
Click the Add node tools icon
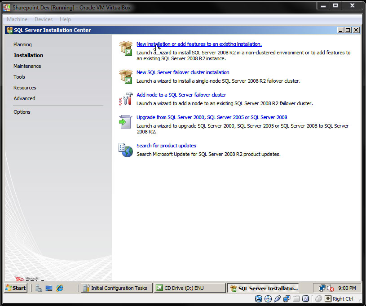[126, 99]
